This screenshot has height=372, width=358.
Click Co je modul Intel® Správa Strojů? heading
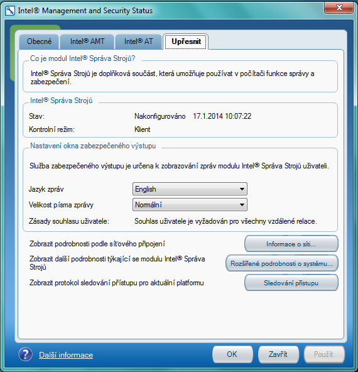[82, 58]
